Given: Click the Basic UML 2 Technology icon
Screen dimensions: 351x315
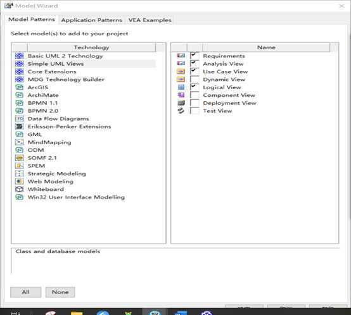Looking at the screenshot, I should (x=19, y=56).
